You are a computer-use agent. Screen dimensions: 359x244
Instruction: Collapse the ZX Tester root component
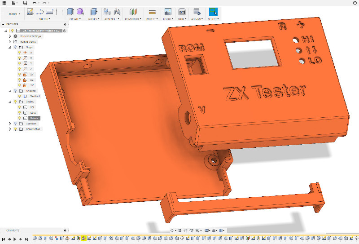tap(6, 31)
